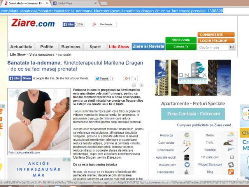Follow via Google+ Urmareste button
The image size is (249, 187).
(104, 24)
